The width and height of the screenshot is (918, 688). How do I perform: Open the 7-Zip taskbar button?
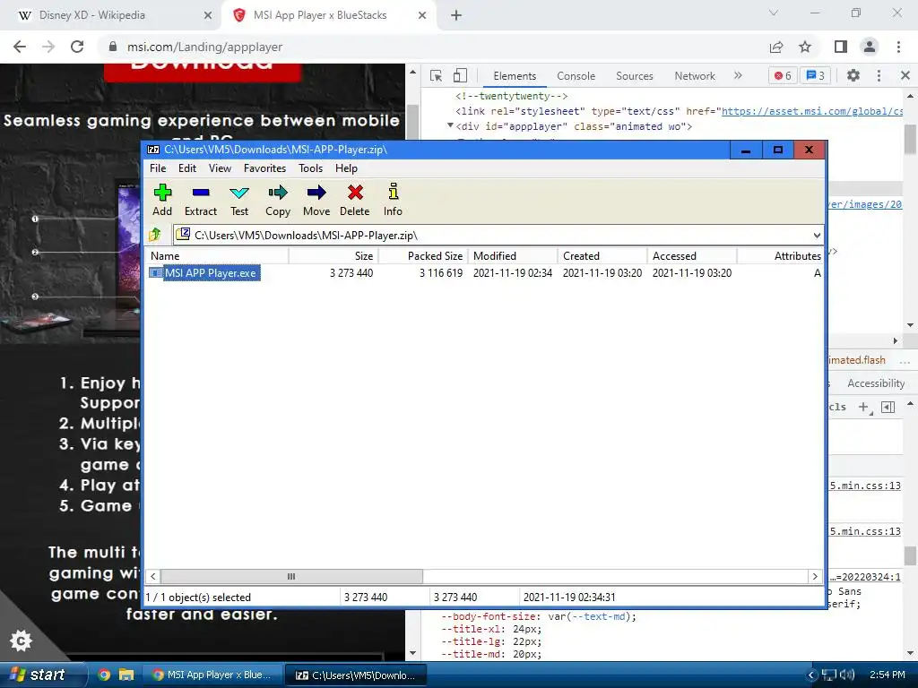[x=358, y=675]
